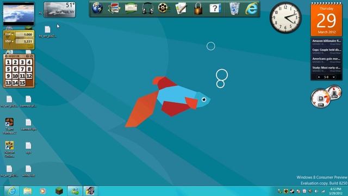This screenshot has width=348, height=196.
Task: Click the volume speaker icon in the system tray
Action: (x=316, y=191)
